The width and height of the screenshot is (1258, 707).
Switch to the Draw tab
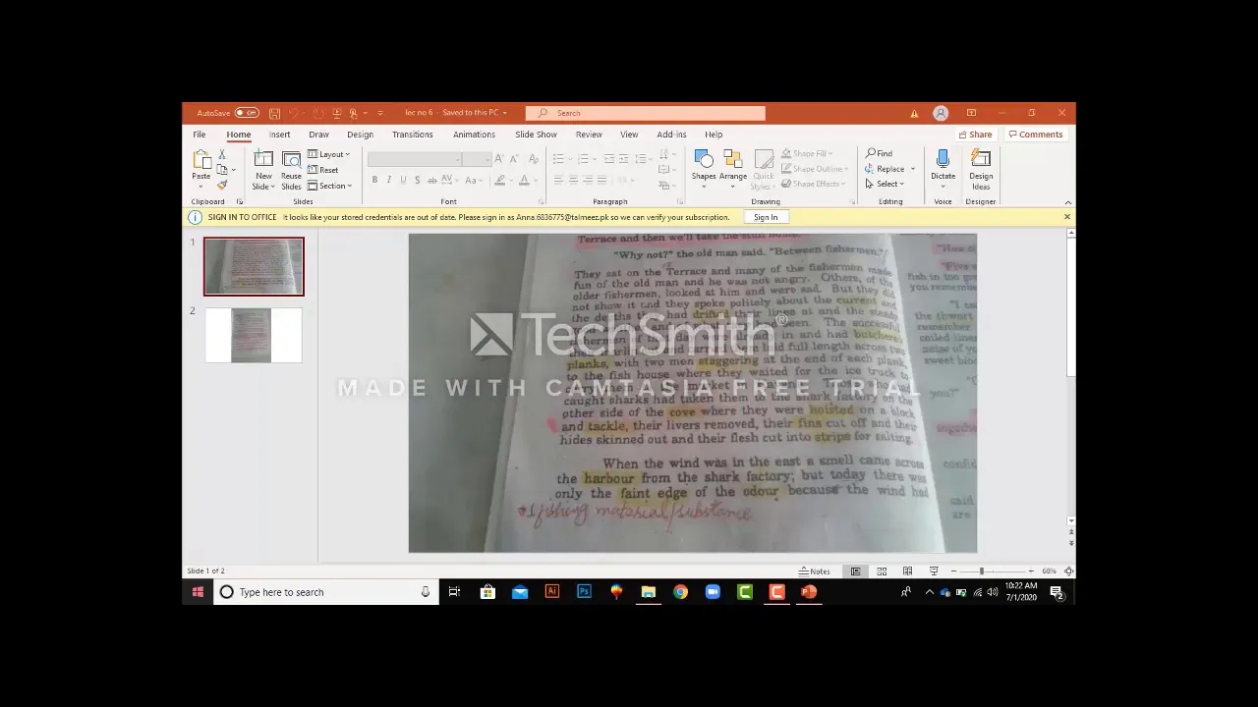(x=318, y=135)
